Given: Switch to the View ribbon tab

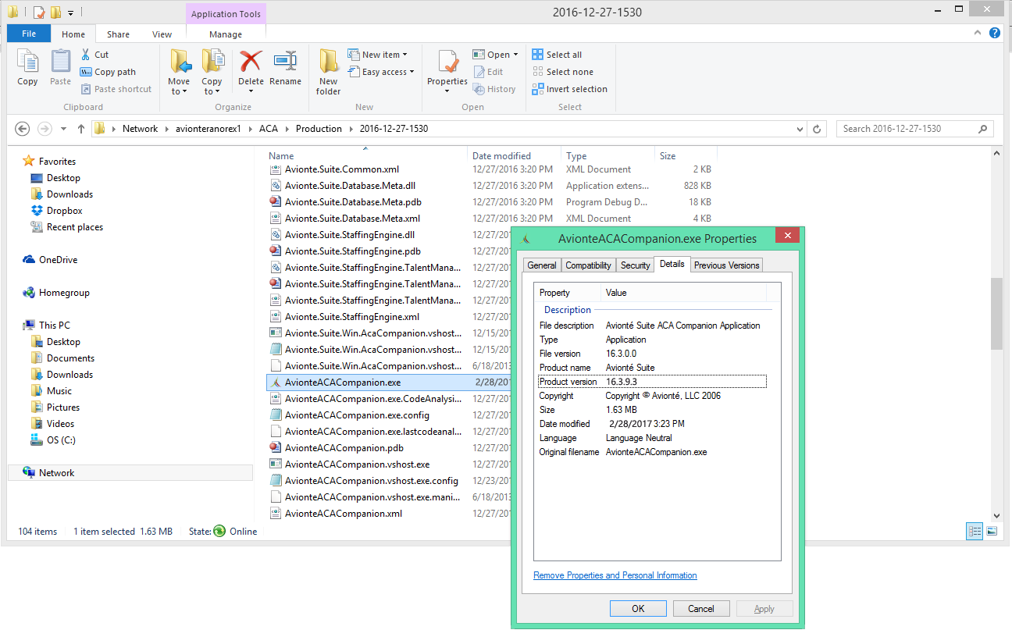Looking at the screenshot, I should coord(162,34).
